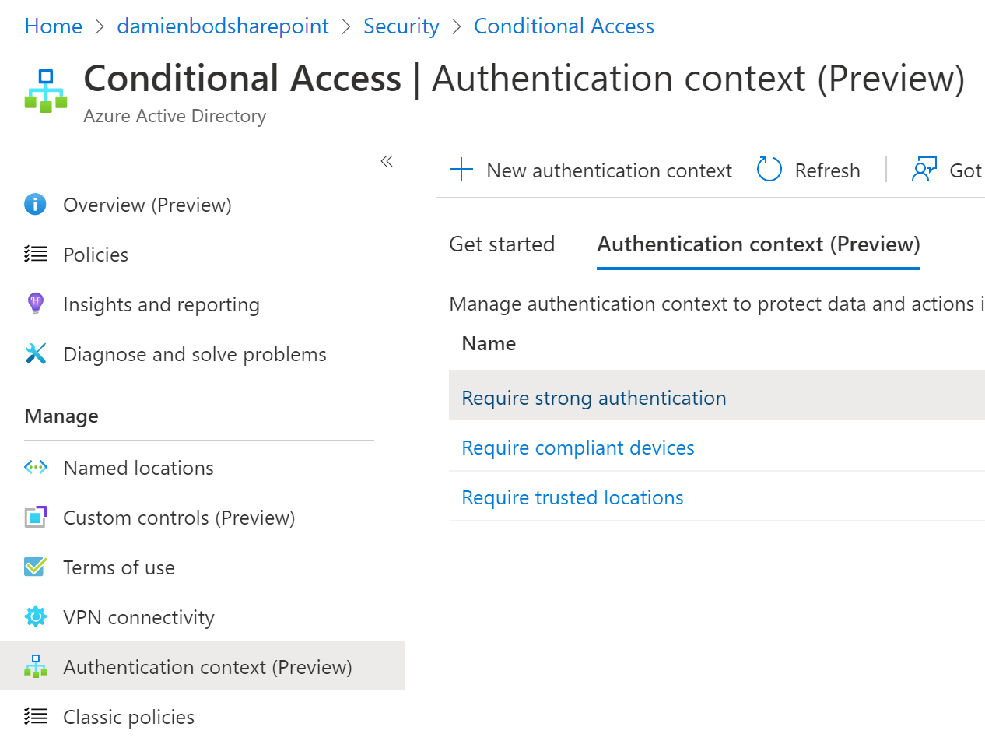Open Require strong authentication entry
Image resolution: width=985 pixels, height=748 pixels.
pyautogui.click(x=594, y=398)
